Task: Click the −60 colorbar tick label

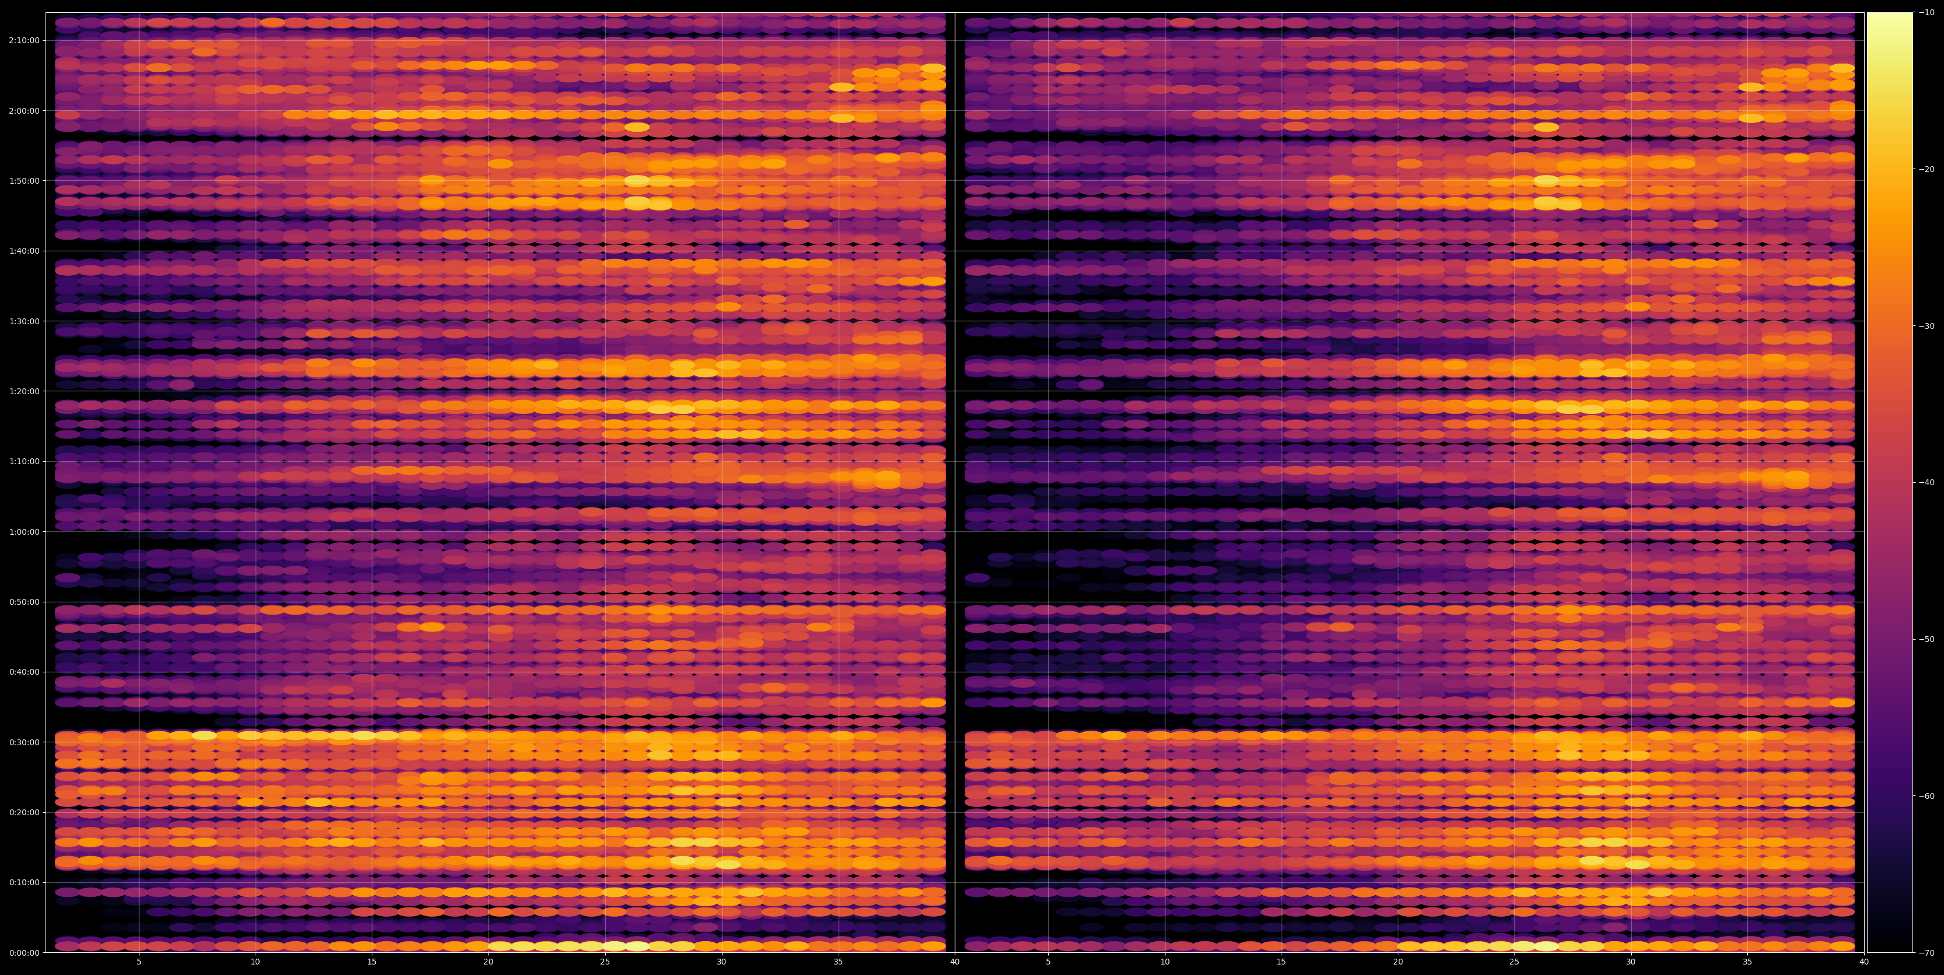Action: [1925, 797]
